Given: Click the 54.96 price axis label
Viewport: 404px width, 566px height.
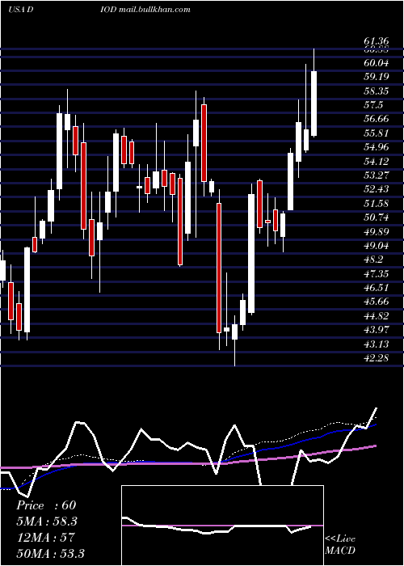Looking at the screenshot, I should pyautogui.click(x=376, y=147).
